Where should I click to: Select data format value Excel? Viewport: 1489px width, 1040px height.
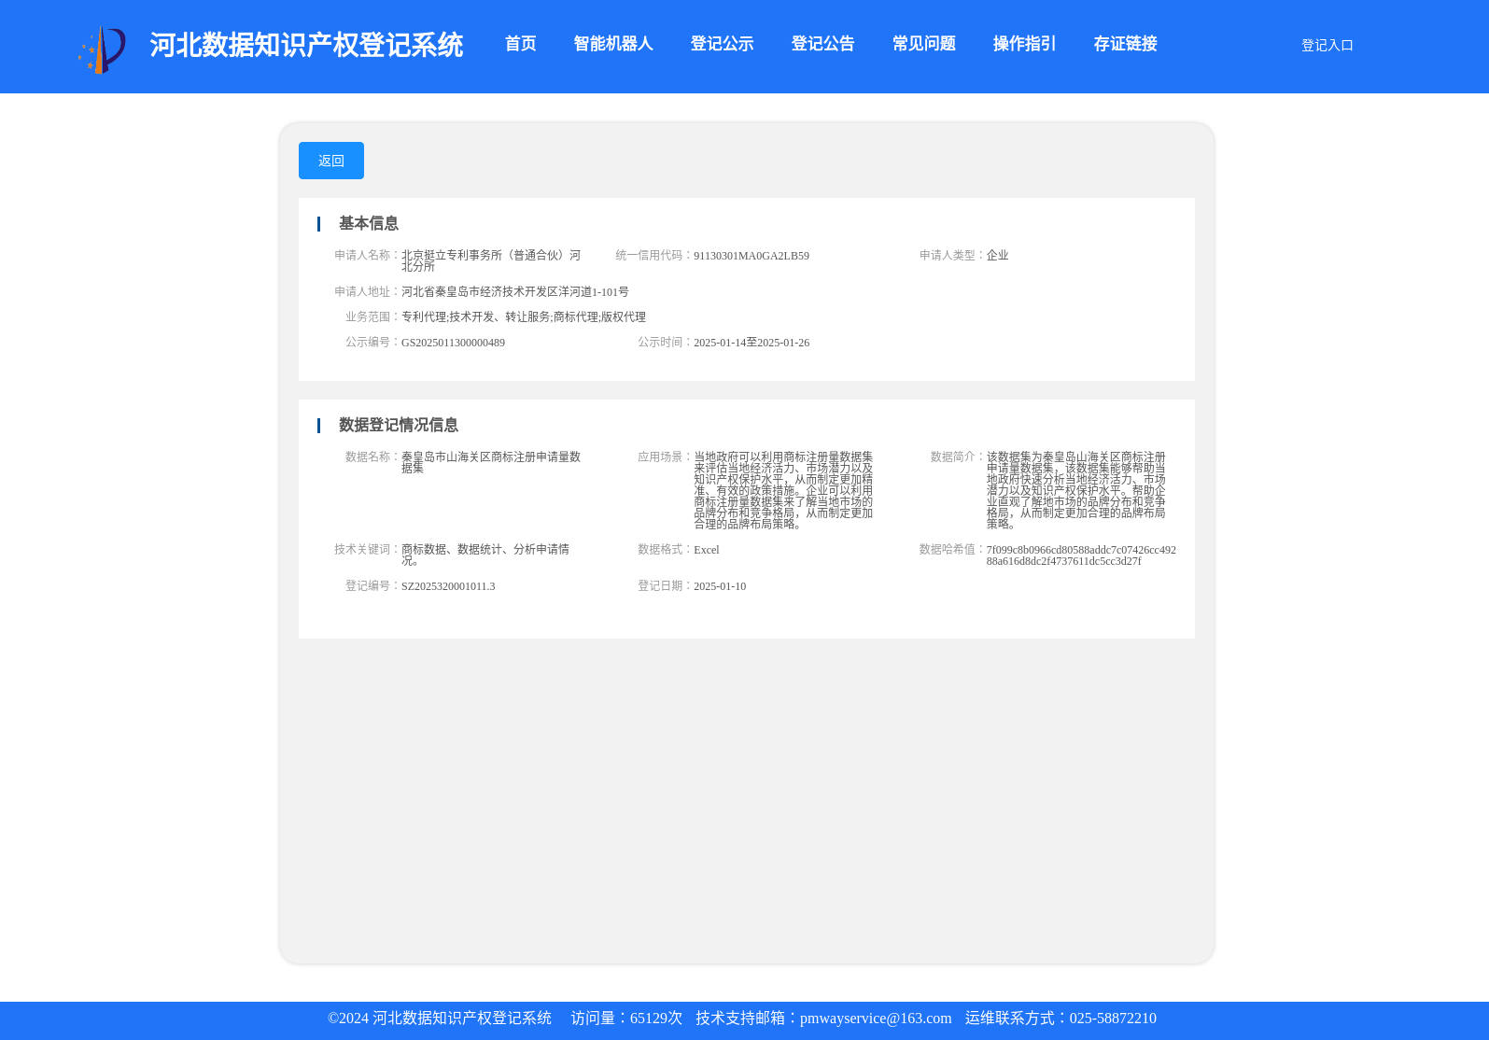[x=707, y=550]
